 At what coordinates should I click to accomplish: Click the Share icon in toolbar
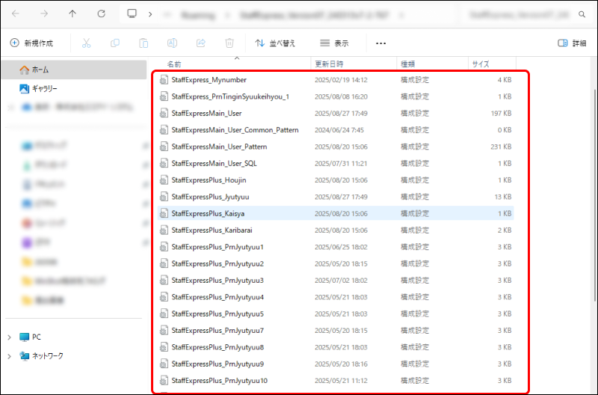point(200,43)
